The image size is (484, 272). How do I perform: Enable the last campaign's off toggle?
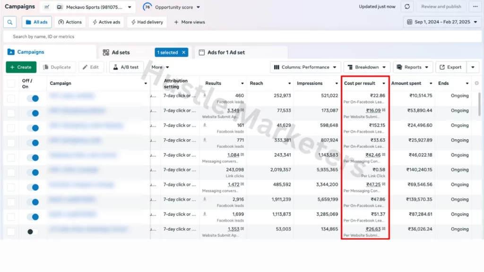(x=33, y=231)
